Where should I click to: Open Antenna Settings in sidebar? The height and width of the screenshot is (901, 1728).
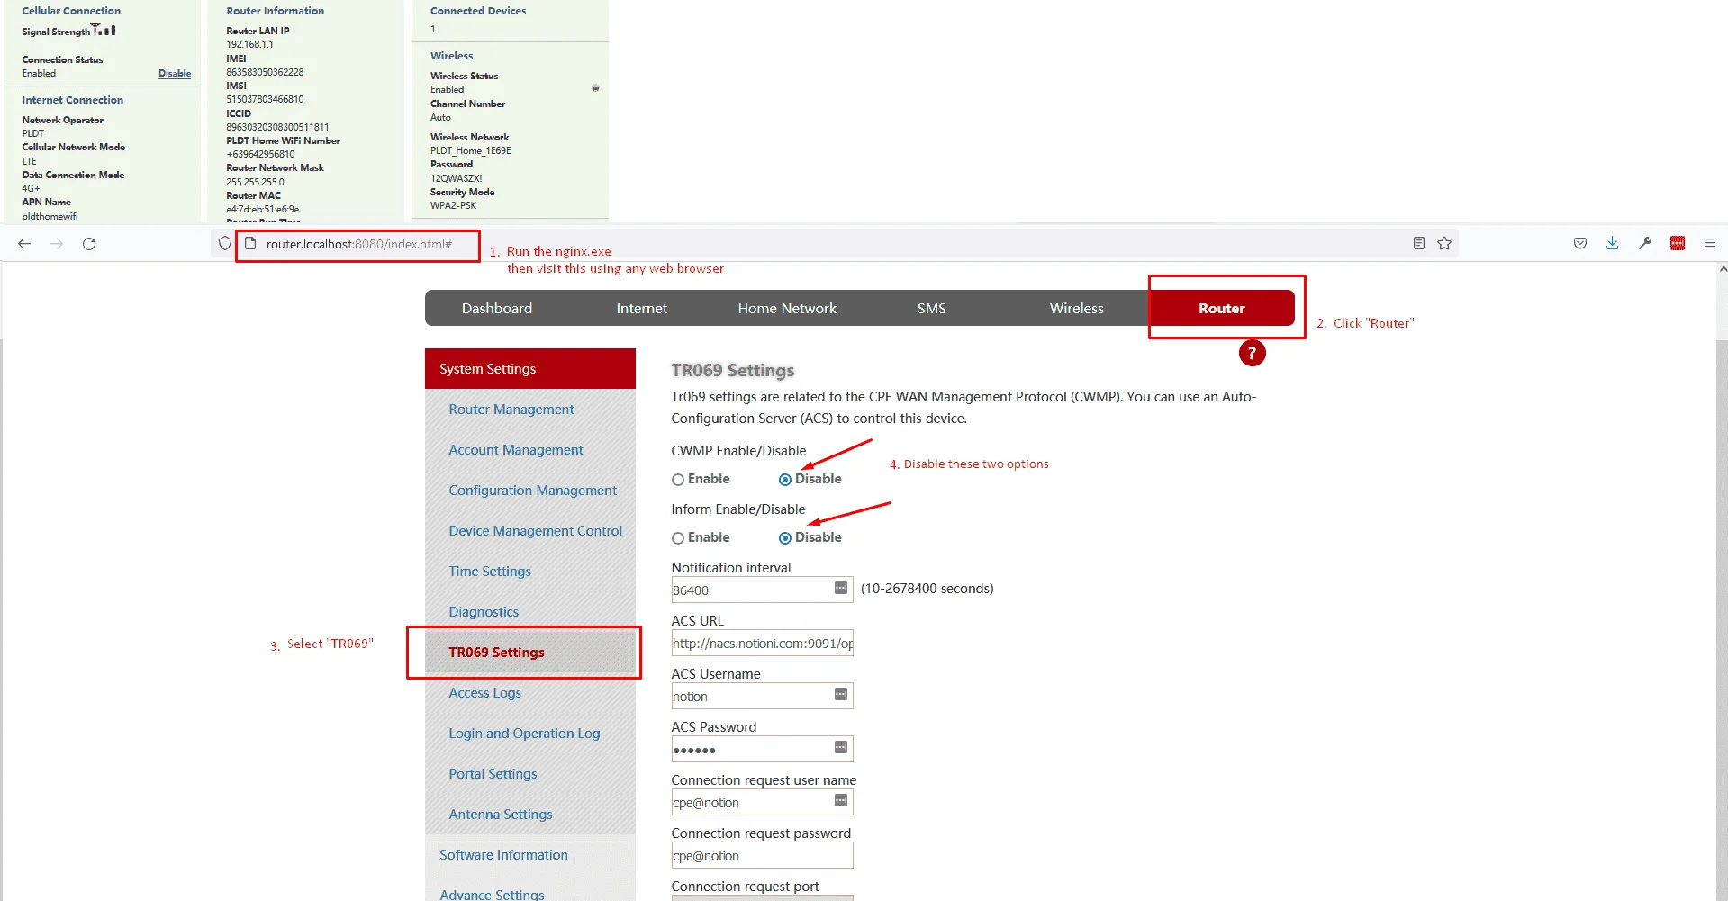501,815
